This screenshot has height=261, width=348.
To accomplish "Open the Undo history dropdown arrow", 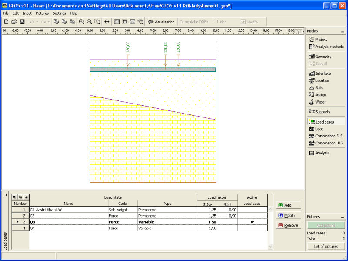I will pyautogui.click(x=37, y=21).
